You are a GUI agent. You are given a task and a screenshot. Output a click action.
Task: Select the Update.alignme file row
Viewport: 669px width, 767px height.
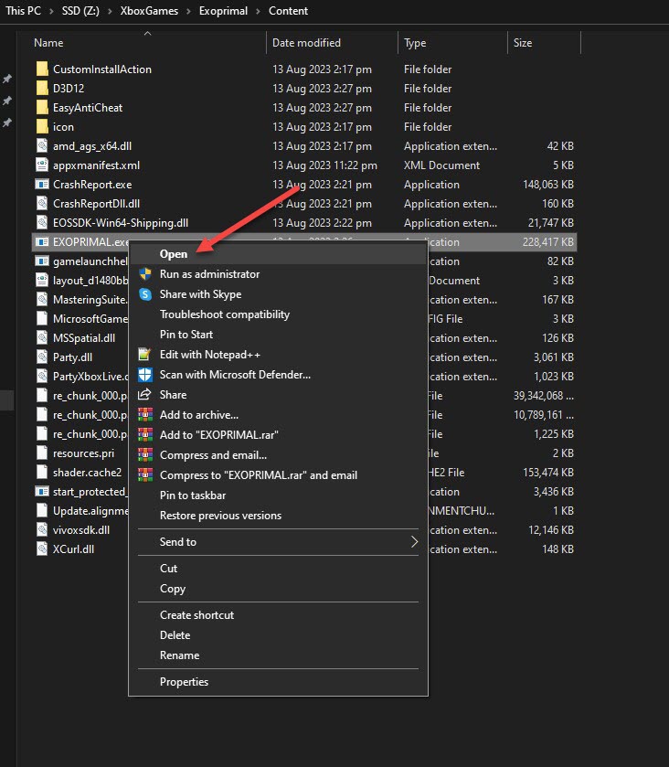pyautogui.click(x=303, y=511)
